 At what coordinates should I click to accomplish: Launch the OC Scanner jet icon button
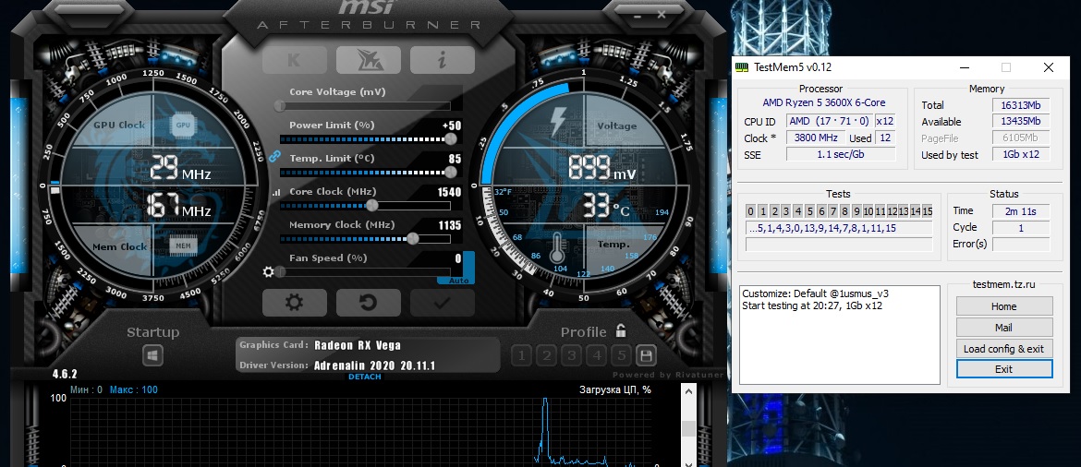click(x=368, y=60)
